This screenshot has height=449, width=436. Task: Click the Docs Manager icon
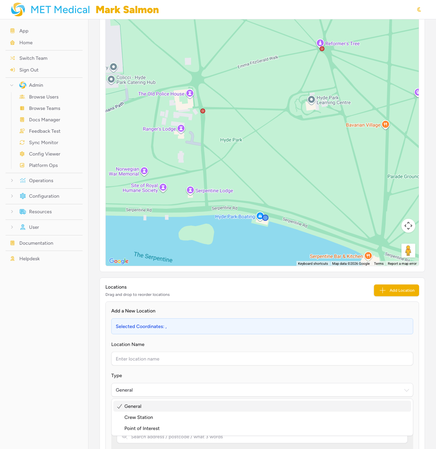click(22, 120)
